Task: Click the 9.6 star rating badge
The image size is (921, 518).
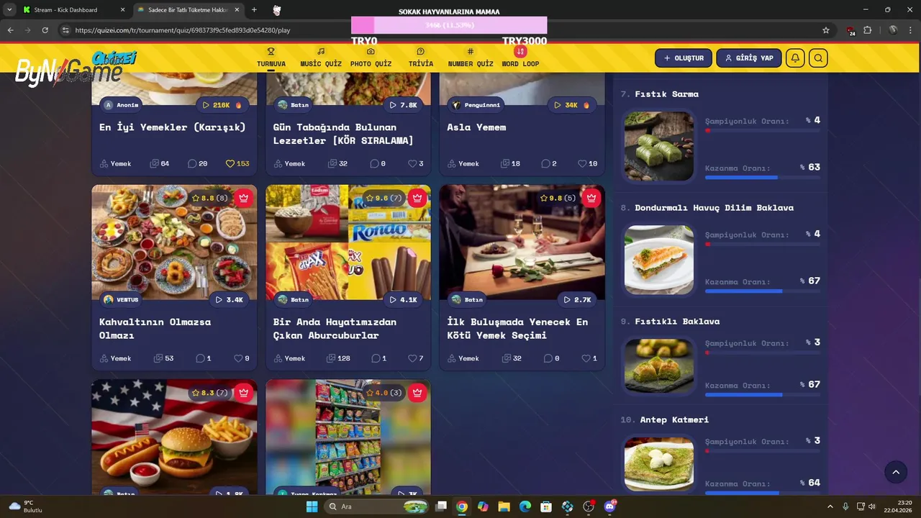Action: [x=384, y=198]
